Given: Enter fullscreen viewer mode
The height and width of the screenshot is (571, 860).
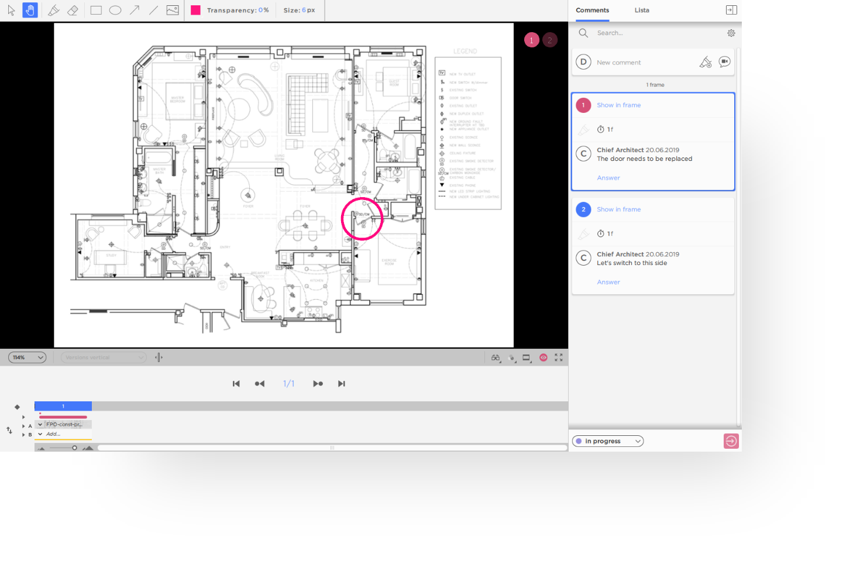Looking at the screenshot, I should coord(559,357).
